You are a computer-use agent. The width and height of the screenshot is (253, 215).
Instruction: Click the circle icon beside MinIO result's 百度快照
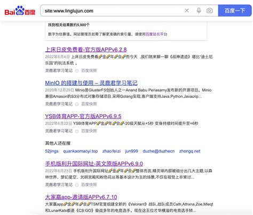[x=77, y=104]
